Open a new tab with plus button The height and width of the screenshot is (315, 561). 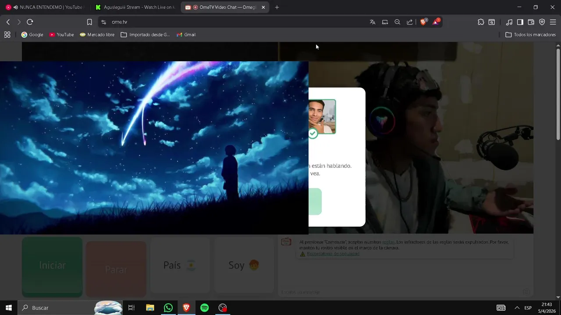coord(277,7)
